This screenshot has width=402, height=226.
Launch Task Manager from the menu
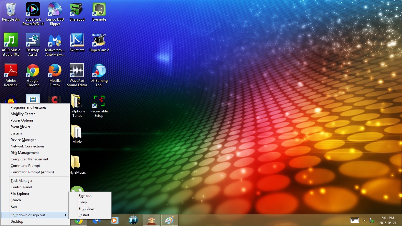[35, 181]
